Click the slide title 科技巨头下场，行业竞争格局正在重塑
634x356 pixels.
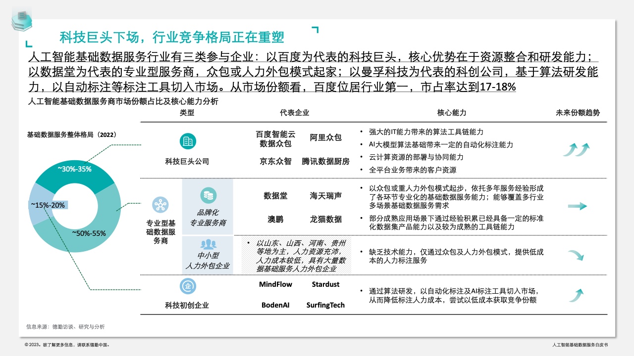pyautogui.click(x=172, y=37)
